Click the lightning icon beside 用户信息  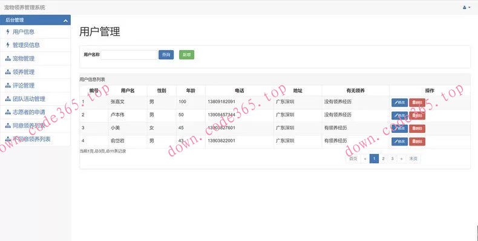pos(8,31)
